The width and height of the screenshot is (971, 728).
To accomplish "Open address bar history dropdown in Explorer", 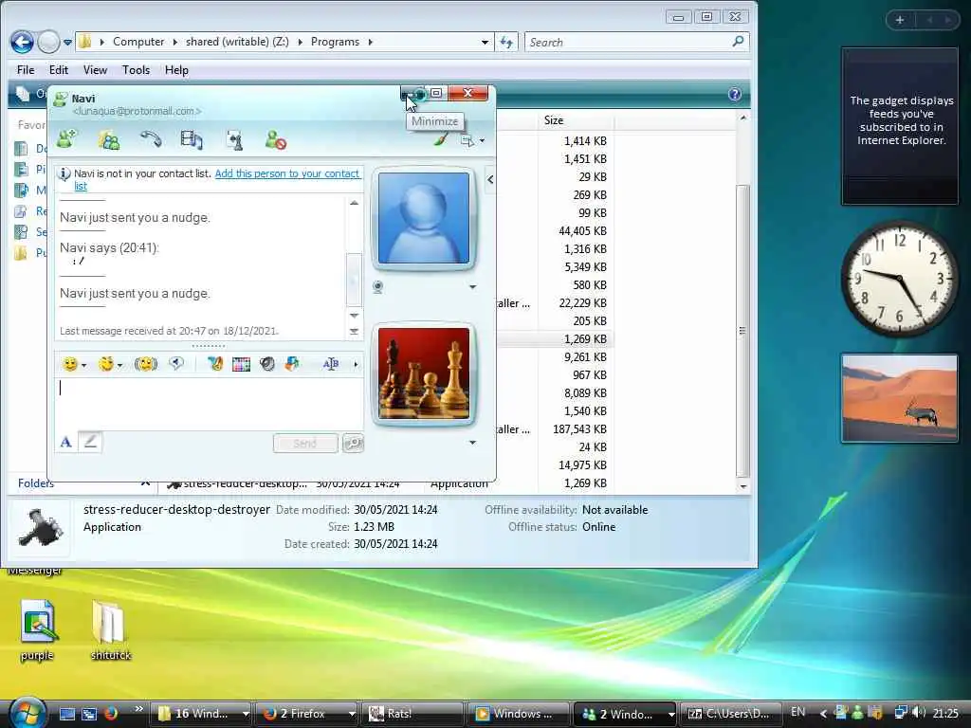I will pyautogui.click(x=485, y=42).
